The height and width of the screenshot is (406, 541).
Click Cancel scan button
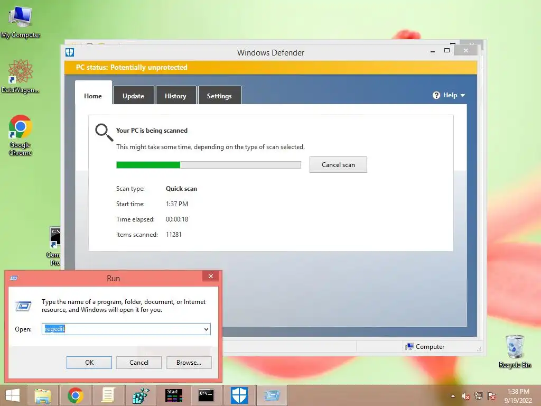click(x=338, y=165)
